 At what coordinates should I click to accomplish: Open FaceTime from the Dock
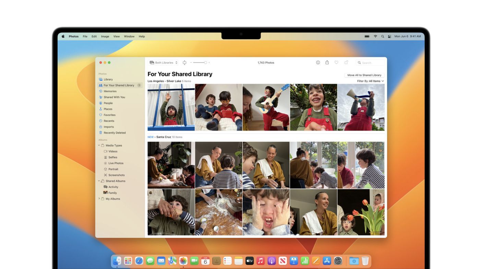point(194,261)
